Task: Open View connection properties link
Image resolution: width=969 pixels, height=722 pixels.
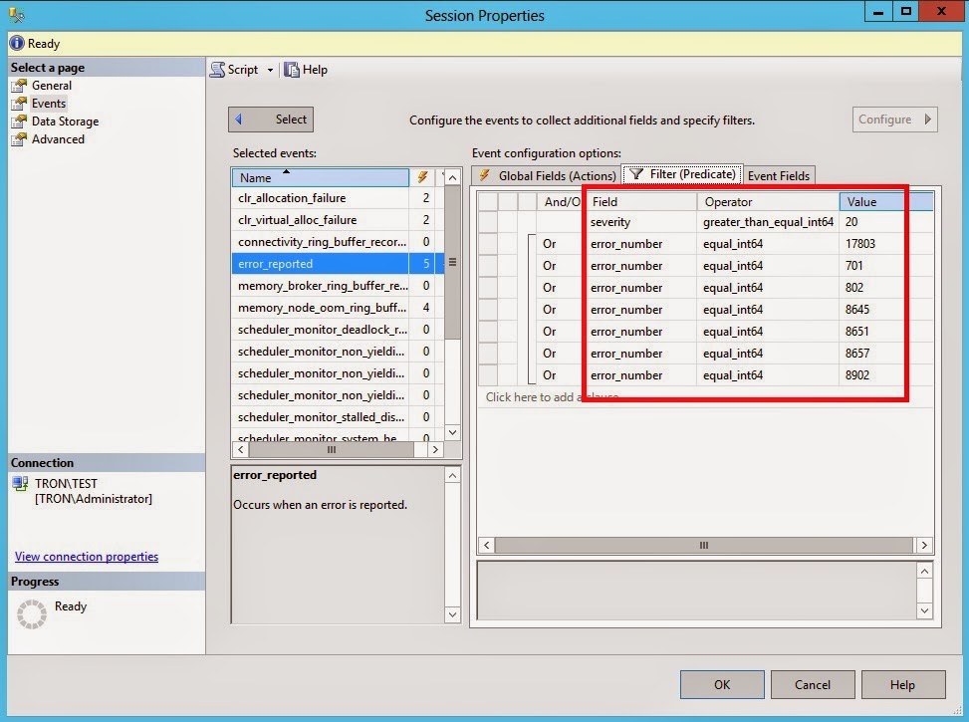Action: click(87, 557)
